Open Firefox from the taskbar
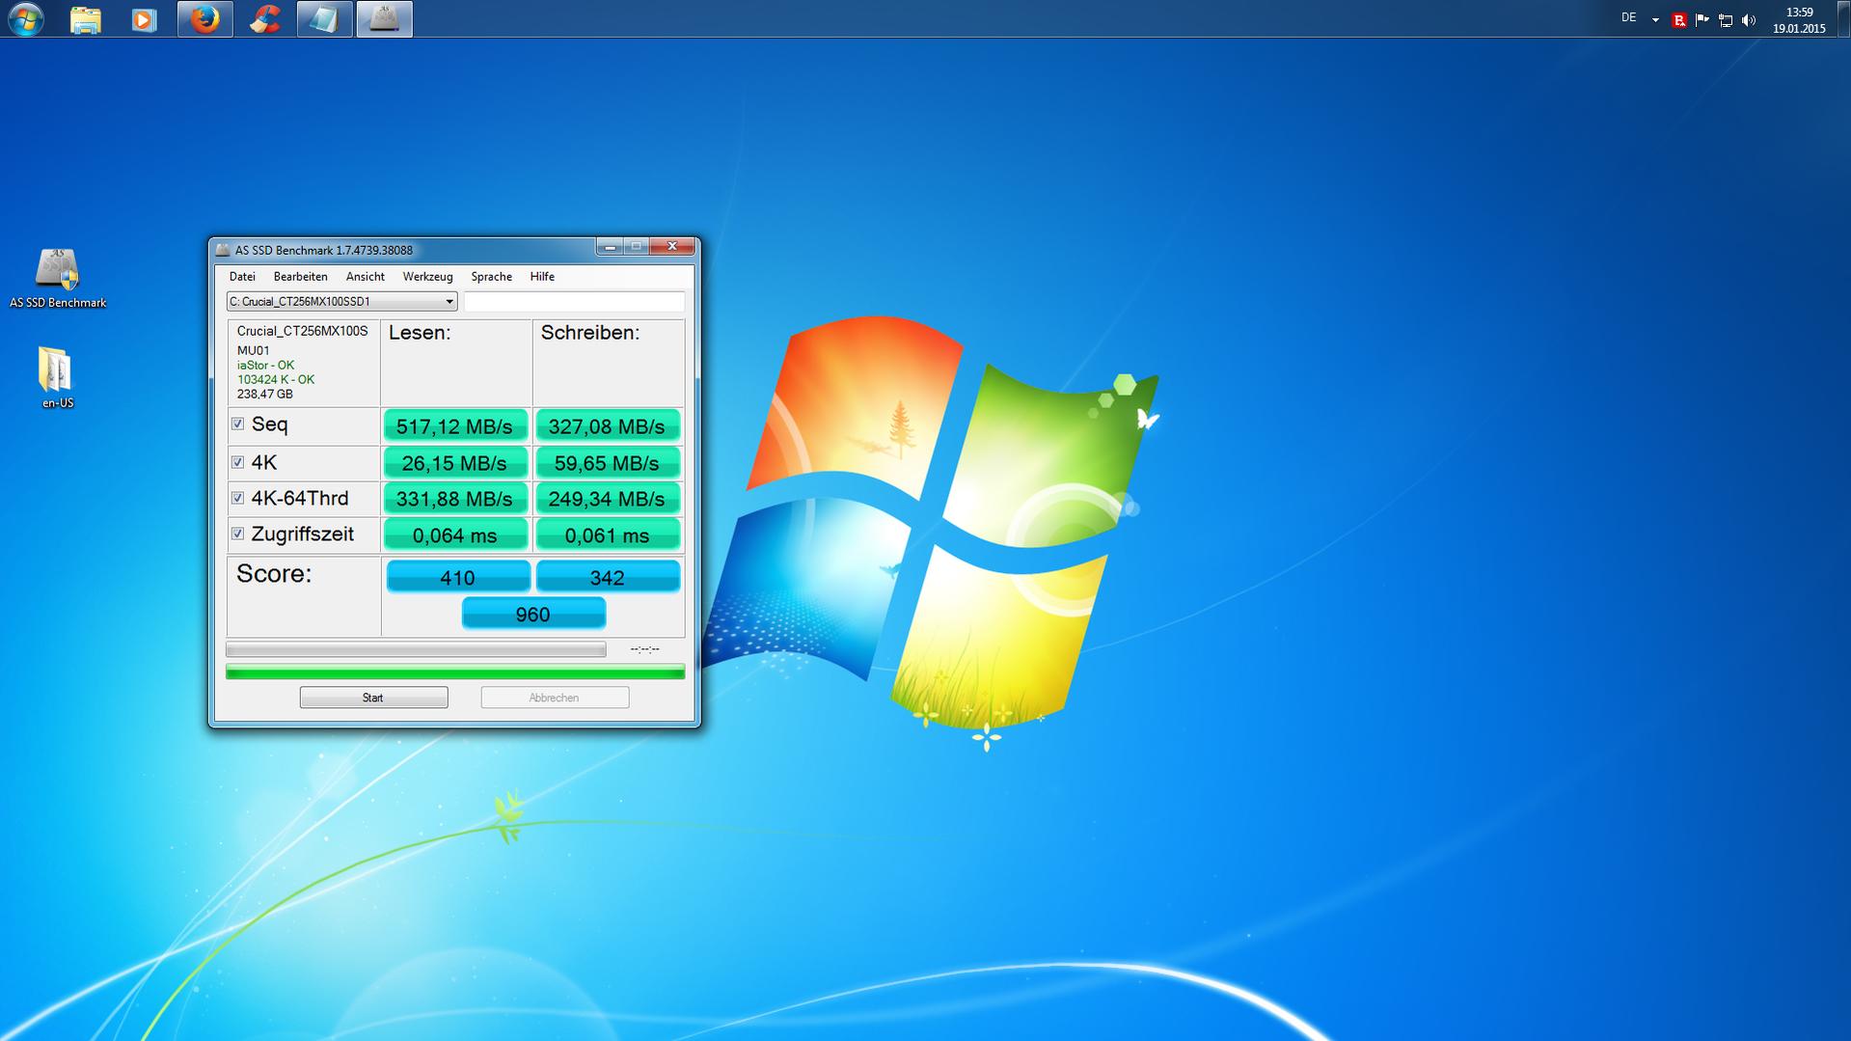 204,19
